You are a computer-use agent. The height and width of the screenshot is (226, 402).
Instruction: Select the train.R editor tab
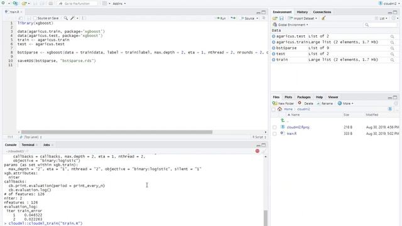tap(14, 12)
